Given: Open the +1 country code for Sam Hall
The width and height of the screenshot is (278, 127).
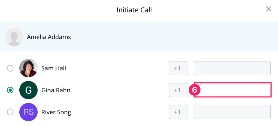Looking at the screenshot, I should 178,68.
